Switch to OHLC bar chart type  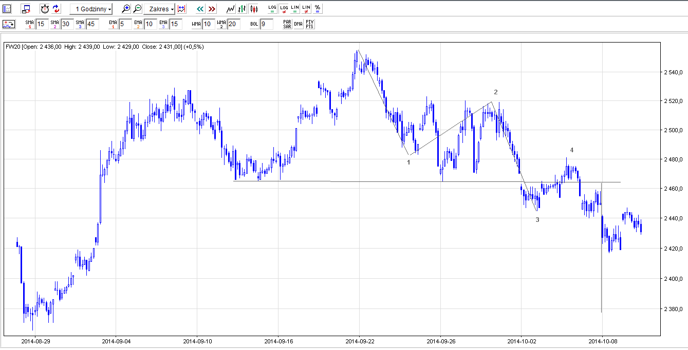[x=242, y=9]
